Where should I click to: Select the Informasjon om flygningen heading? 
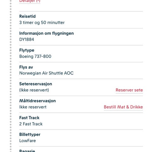[47, 33]
